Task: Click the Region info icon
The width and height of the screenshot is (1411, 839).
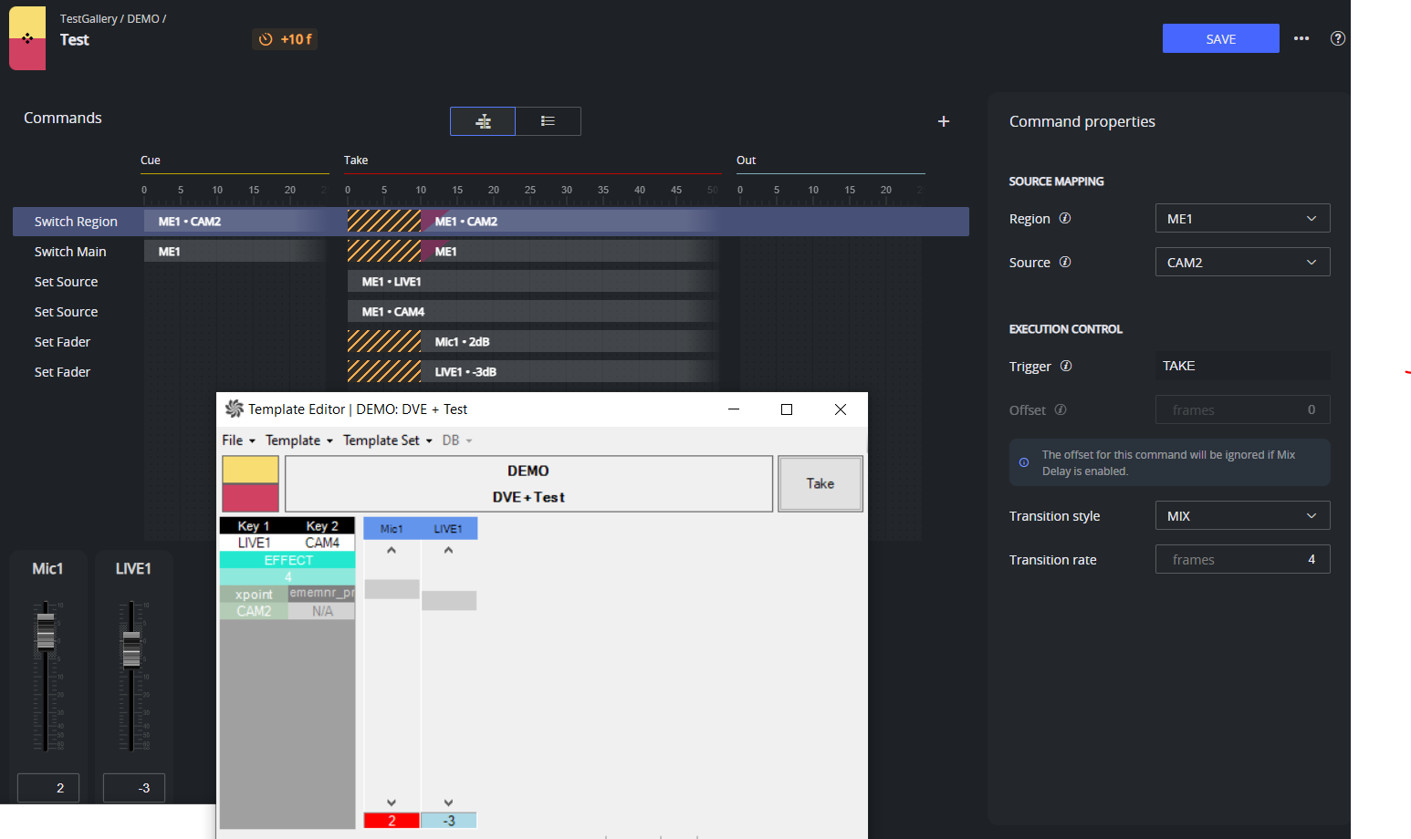Action: pos(1065,218)
